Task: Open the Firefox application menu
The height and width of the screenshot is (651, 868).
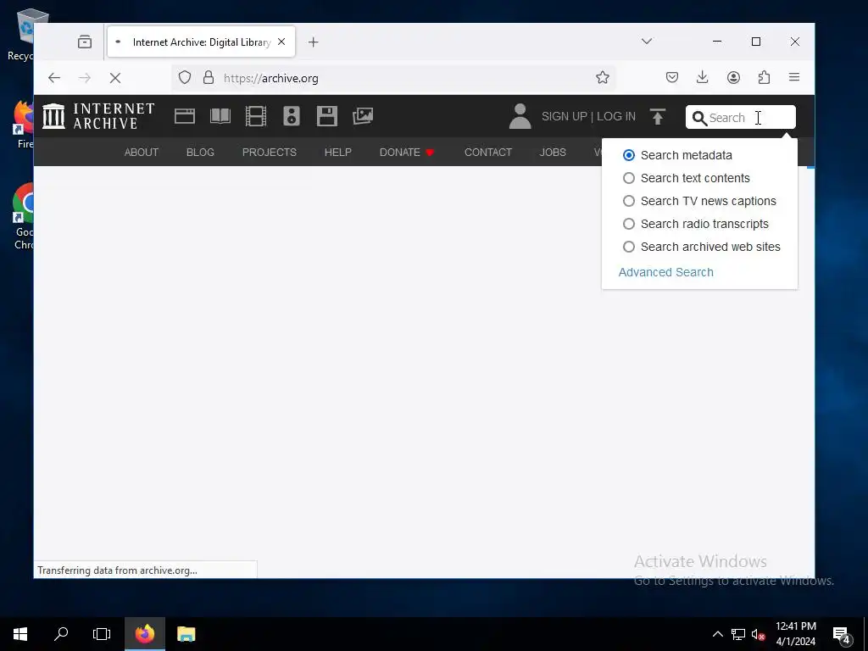Action: [794, 77]
